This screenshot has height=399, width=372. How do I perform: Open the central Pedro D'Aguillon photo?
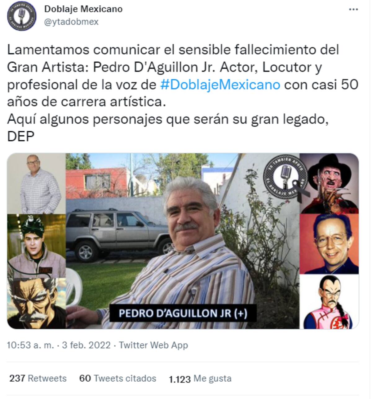pyautogui.click(x=183, y=241)
